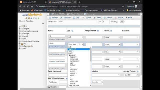Click the browser home button
The height and width of the screenshot is (90, 160).
click(32, 6)
